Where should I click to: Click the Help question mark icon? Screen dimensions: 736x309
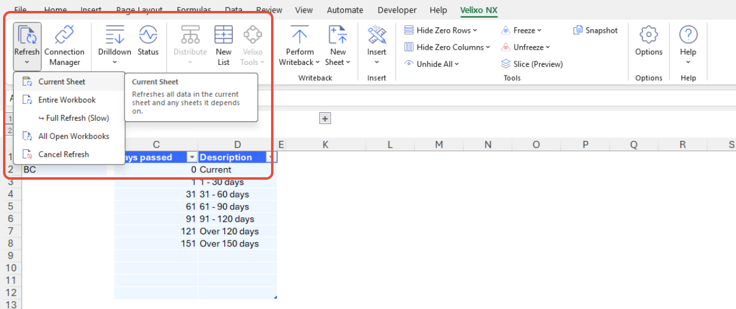(x=688, y=34)
